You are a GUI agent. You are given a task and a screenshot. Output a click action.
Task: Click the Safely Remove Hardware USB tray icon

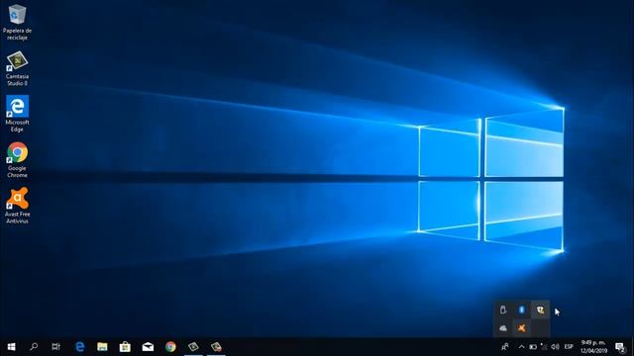[x=503, y=310]
